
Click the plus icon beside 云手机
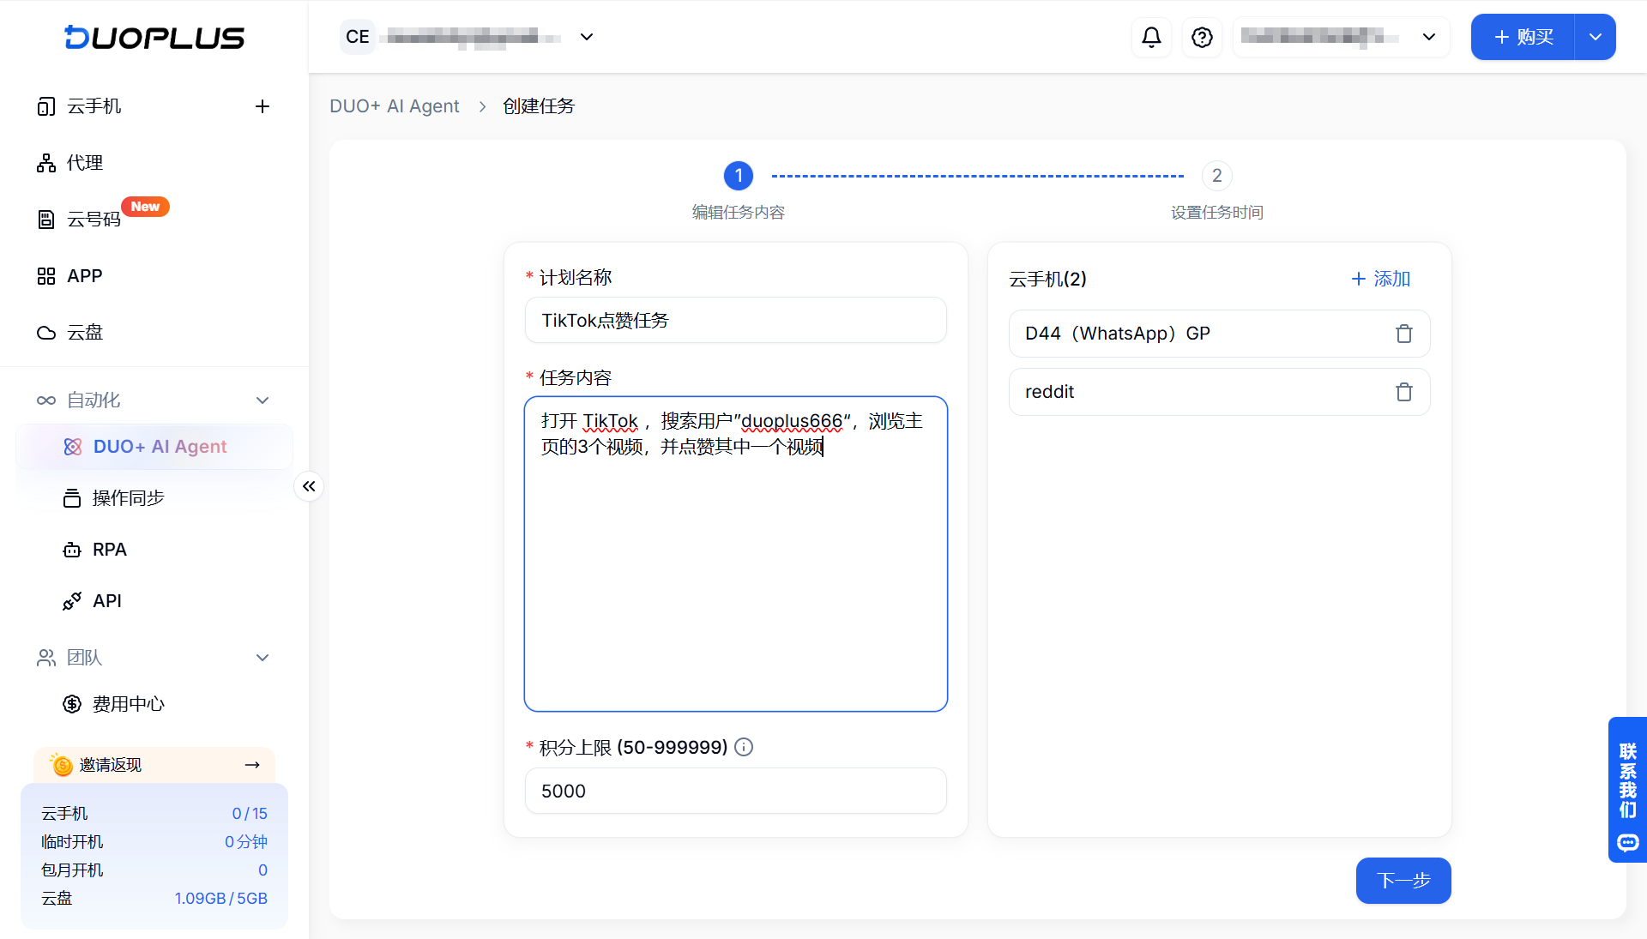point(262,106)
